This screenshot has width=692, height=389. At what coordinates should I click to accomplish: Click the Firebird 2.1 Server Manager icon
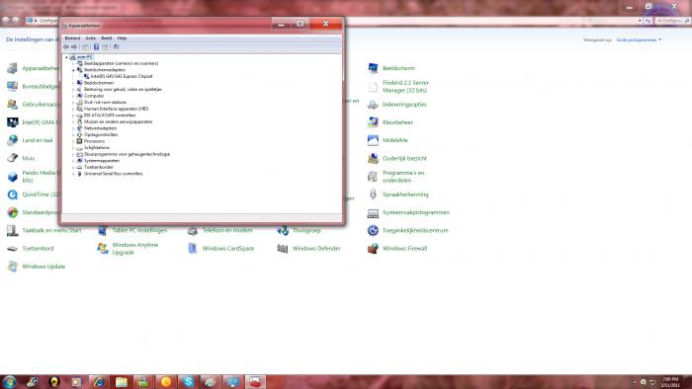coord(373,86)
